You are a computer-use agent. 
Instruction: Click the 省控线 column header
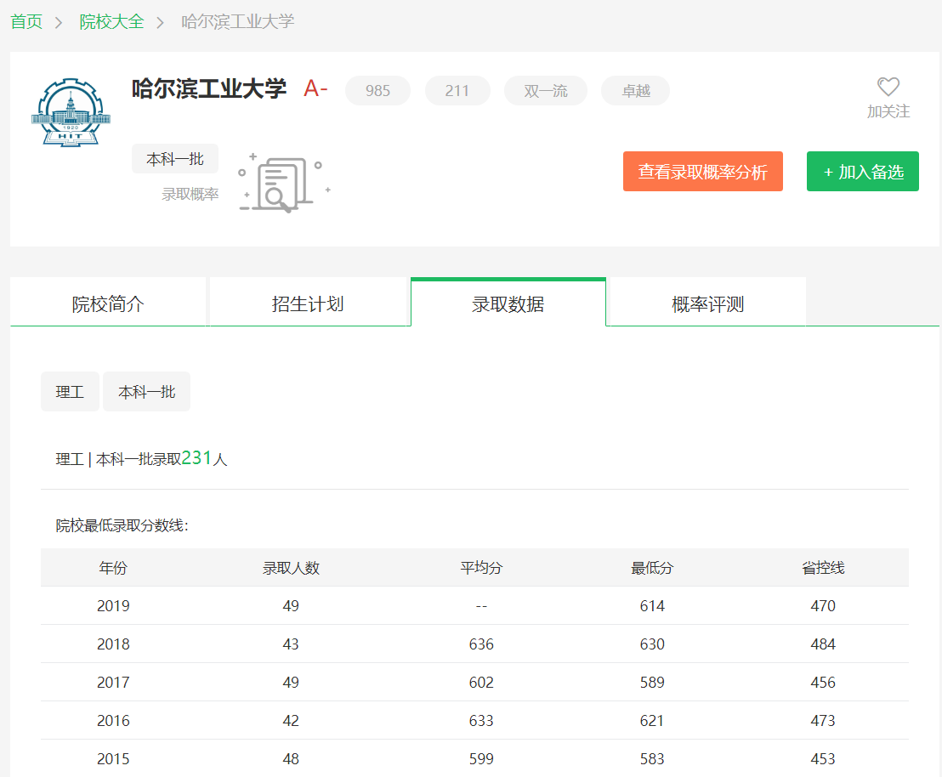[823, 568]
